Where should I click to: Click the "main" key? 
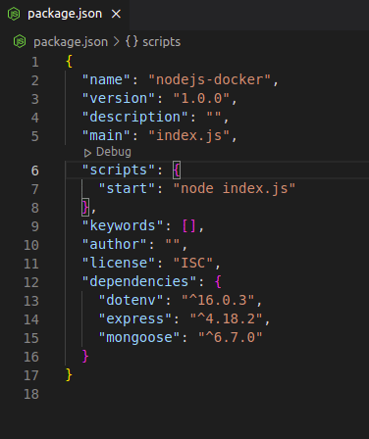tap(106, 136)
